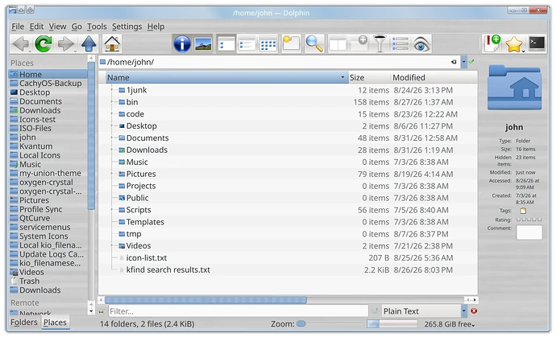The height and width of the screenshot is (337, 556).
Task: Expand the Documents folder in file list
Action: click(111, 138)
